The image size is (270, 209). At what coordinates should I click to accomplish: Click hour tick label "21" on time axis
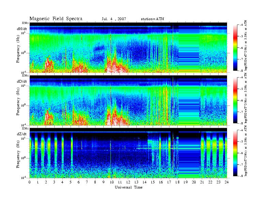click(202, 182)
